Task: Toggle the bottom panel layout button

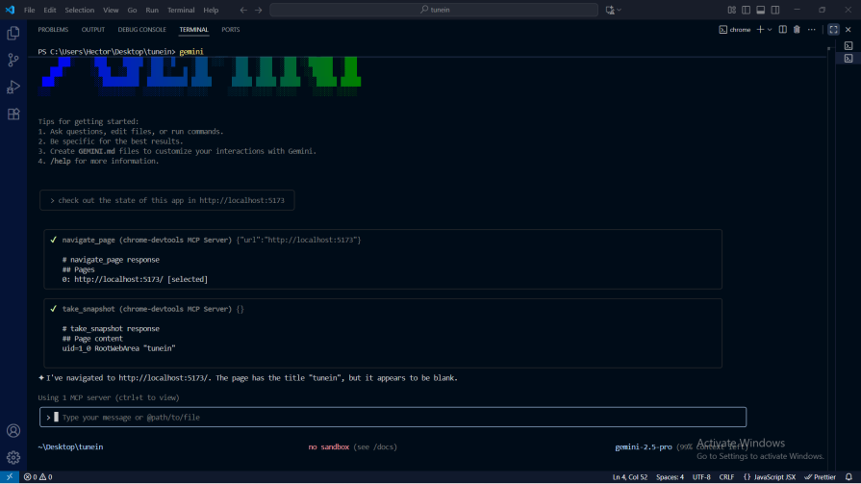Action: click(760, 10)
